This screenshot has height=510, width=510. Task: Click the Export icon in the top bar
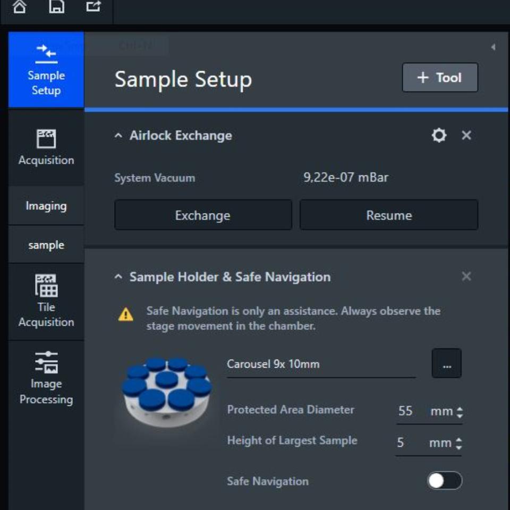[x=93, y=6]
